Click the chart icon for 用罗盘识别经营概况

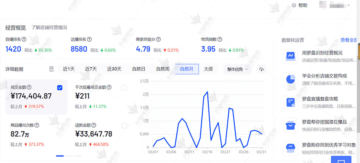(x=290, y=56)
